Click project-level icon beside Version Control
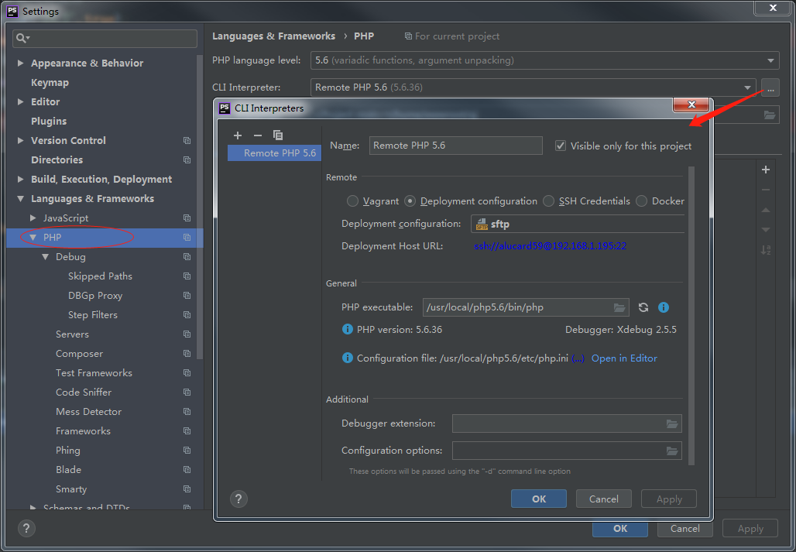This screenshot has width=796, height=552. pos(187,141)
